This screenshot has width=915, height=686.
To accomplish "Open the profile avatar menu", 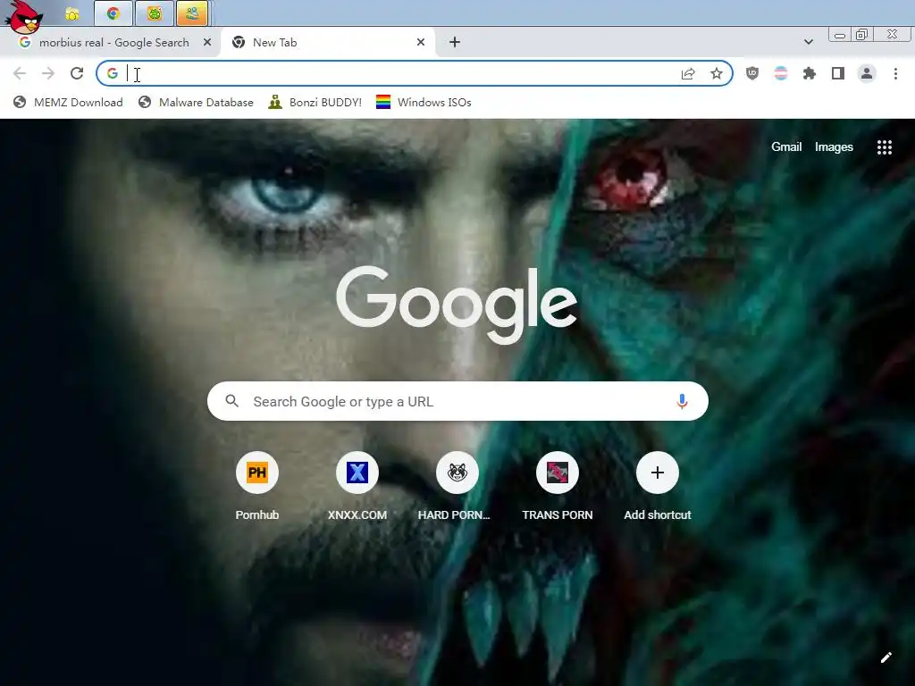I will coord(867,73).
